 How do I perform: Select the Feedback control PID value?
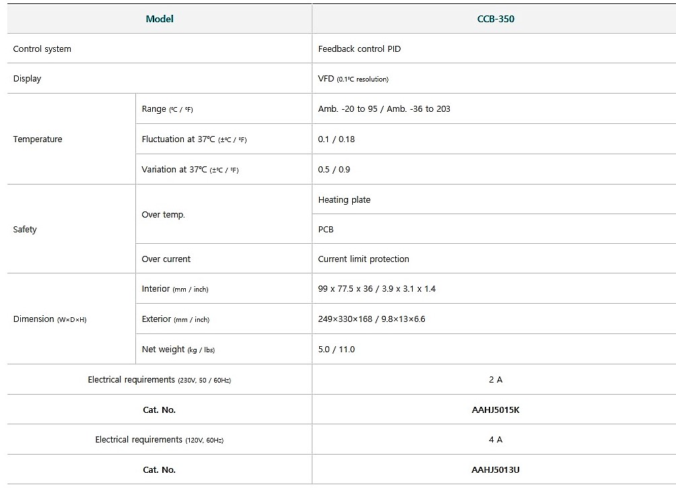point(360,49)
